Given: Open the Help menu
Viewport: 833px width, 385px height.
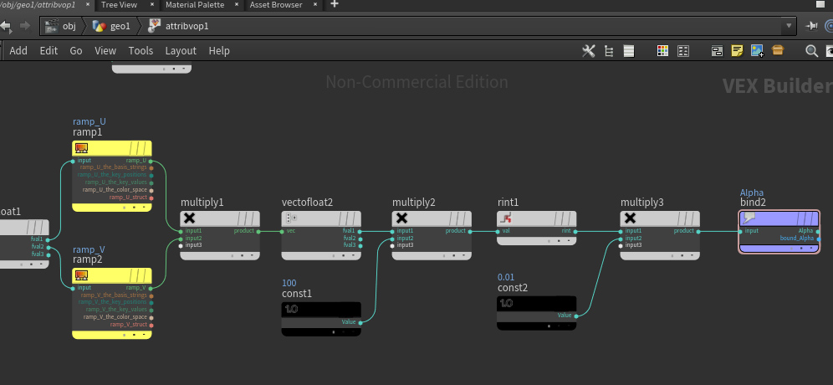Looking at the screenshot, I should coord(219,51).
